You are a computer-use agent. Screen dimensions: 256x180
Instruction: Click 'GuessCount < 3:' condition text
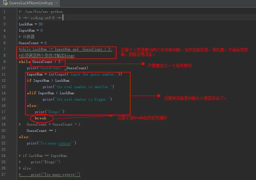coord(47,62)
